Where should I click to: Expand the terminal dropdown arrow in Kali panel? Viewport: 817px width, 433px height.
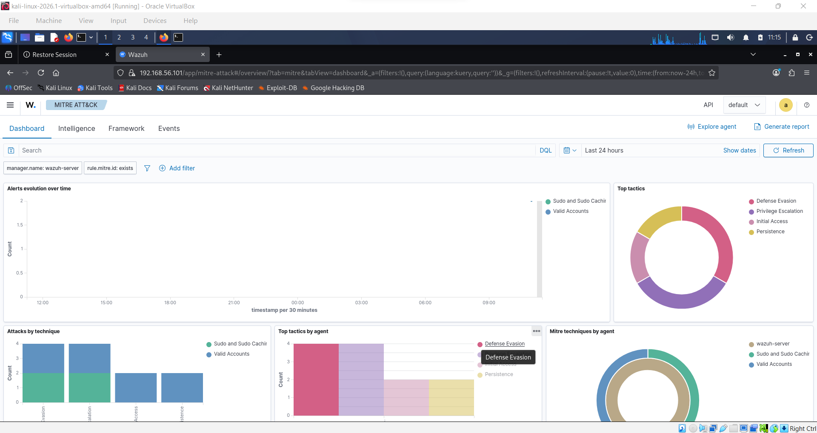coord(91,37)
